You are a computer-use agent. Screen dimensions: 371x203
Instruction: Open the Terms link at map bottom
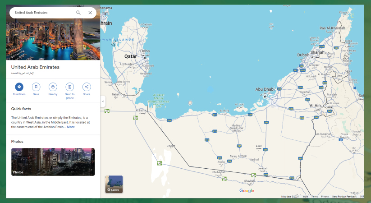315,197
